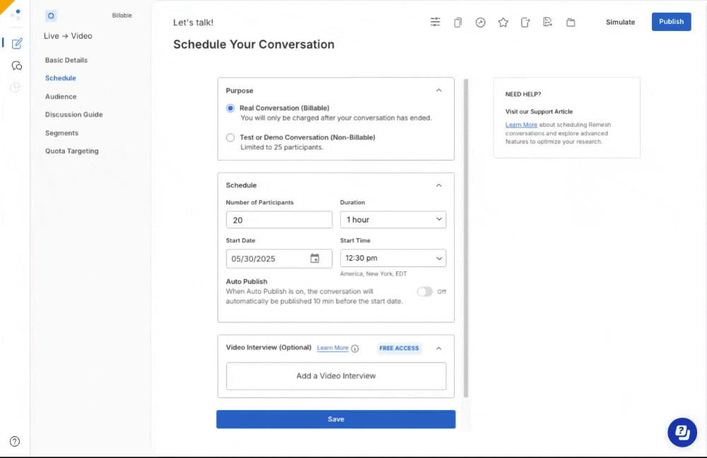The height and width of the screenshot is (458, 707).
Task: Select Schedule in sidebar navigation
Action: click(60, 78)
